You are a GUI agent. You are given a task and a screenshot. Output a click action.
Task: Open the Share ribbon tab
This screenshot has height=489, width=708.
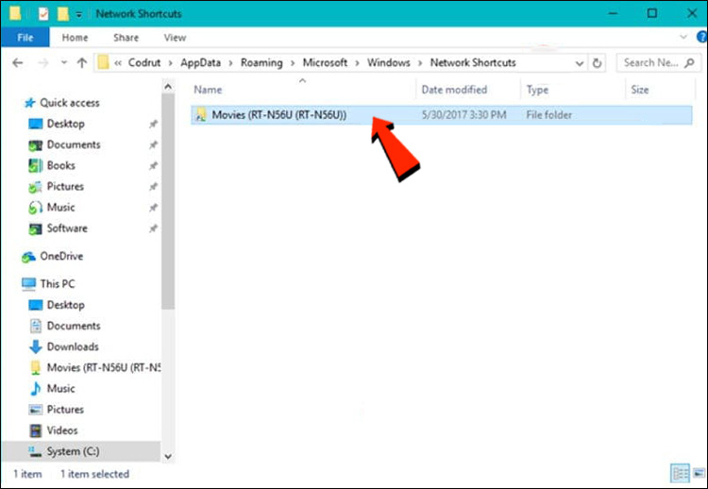tap(126, 38)
